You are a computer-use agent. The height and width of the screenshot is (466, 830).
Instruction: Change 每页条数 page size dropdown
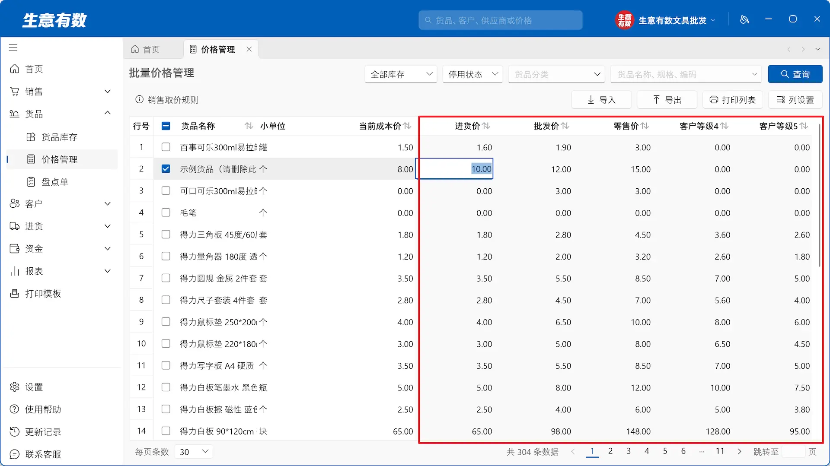pos(194,452)
